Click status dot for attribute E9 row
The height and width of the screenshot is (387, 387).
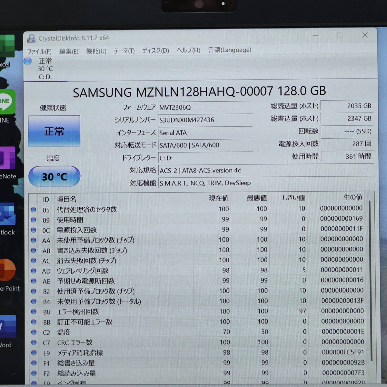pos(34,353)
